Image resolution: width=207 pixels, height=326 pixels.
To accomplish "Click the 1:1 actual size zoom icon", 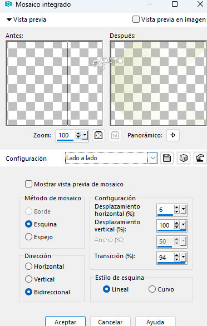I will click(115, 136).
